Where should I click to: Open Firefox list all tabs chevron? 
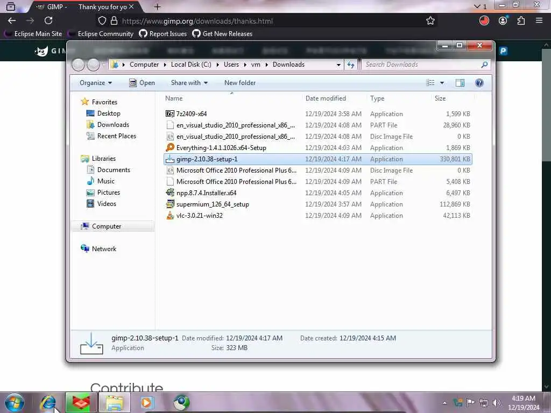point(477,6)
